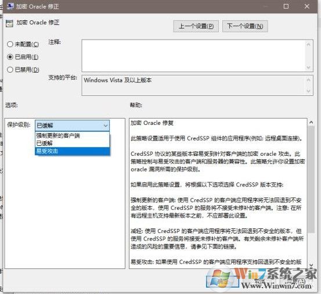
Task: Click the 下一个设置 button
Action: (x=245, y=26)
